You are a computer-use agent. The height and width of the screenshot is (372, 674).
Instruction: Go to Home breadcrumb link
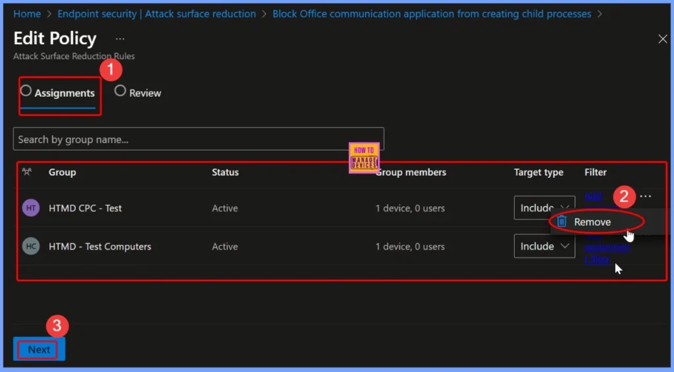[27, 14]
